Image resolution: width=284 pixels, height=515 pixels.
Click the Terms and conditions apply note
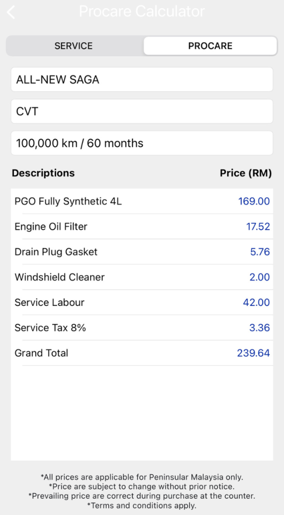[x=142, y=505]
